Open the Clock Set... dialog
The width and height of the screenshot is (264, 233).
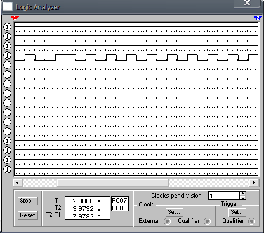pyautogui.click(x=175, y=212)
